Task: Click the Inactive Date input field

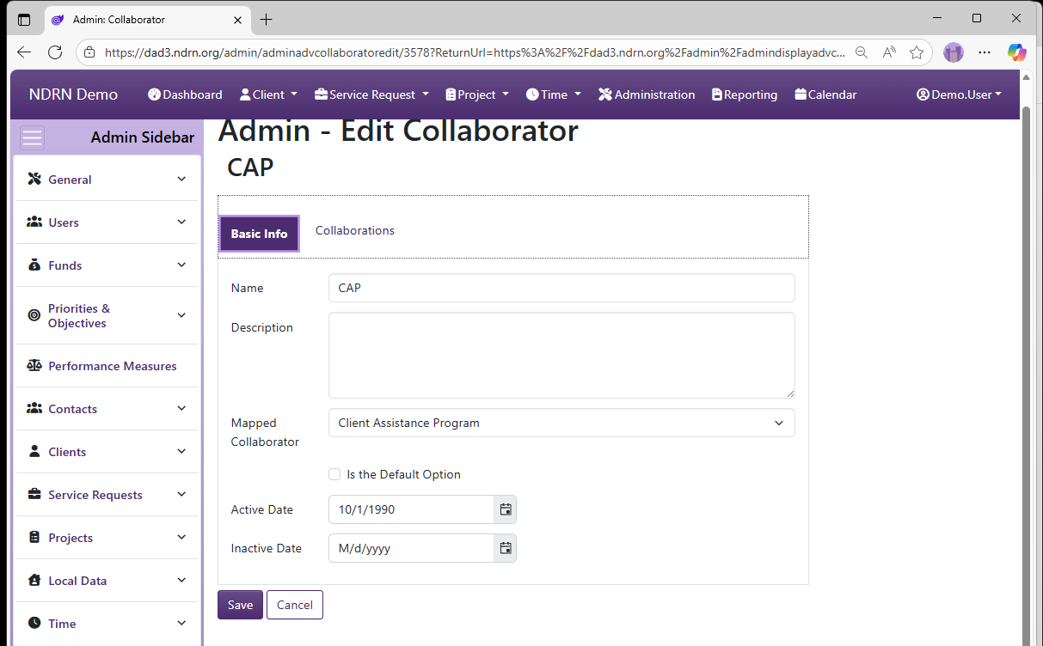Action: click(411, 548)
